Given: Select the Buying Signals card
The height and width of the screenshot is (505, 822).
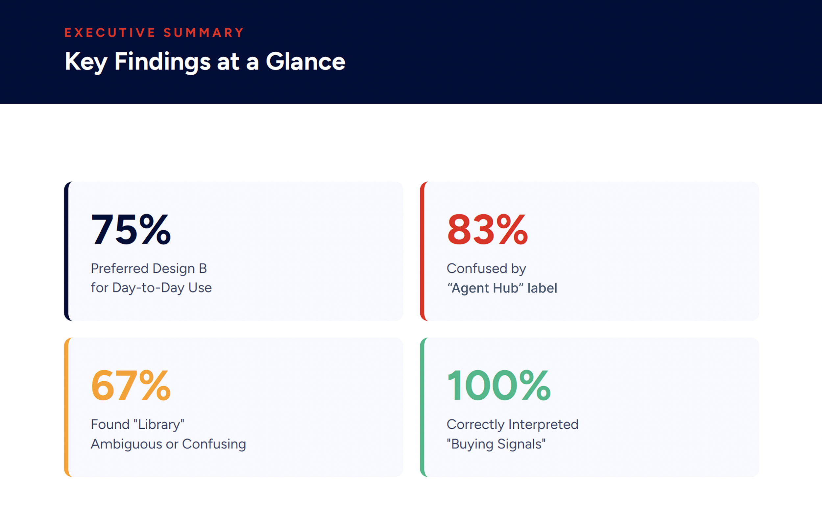Looking at the screenshot, I should [590, 407].
